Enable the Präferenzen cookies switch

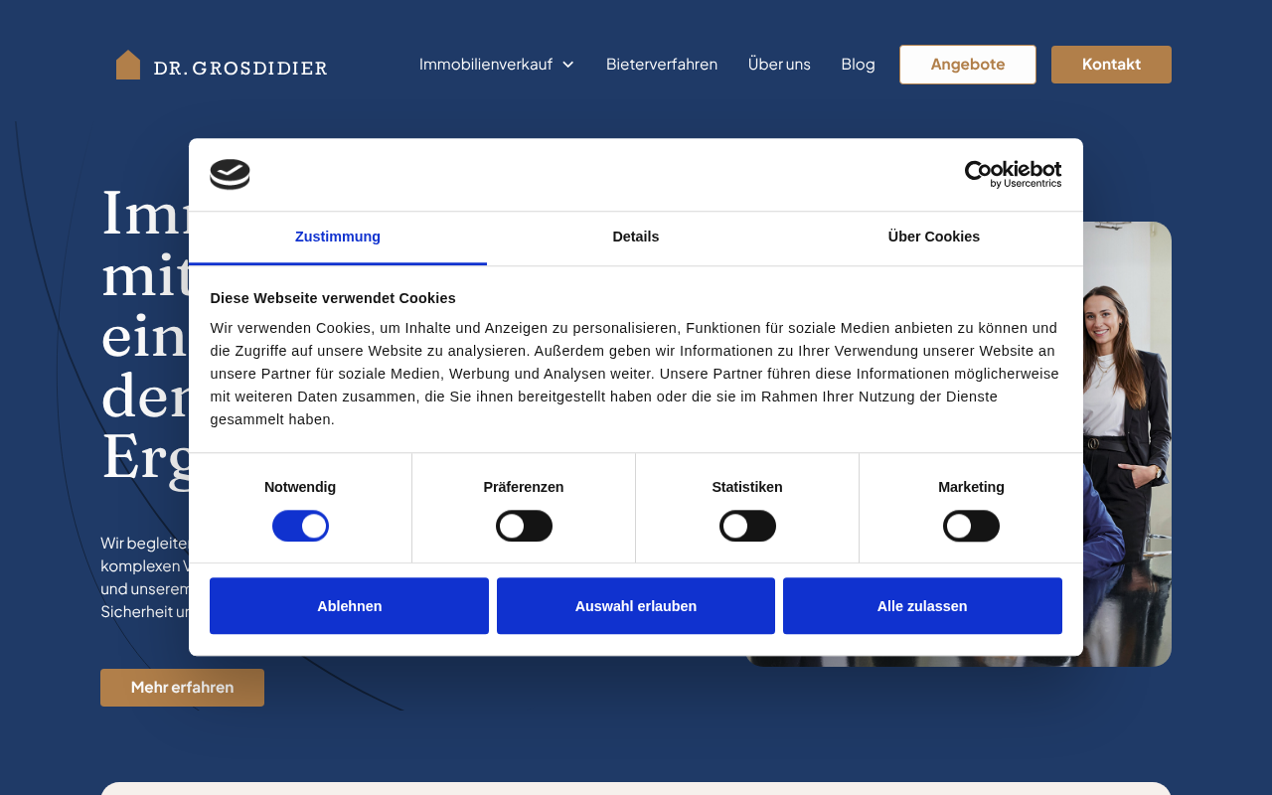pos(524,526)
